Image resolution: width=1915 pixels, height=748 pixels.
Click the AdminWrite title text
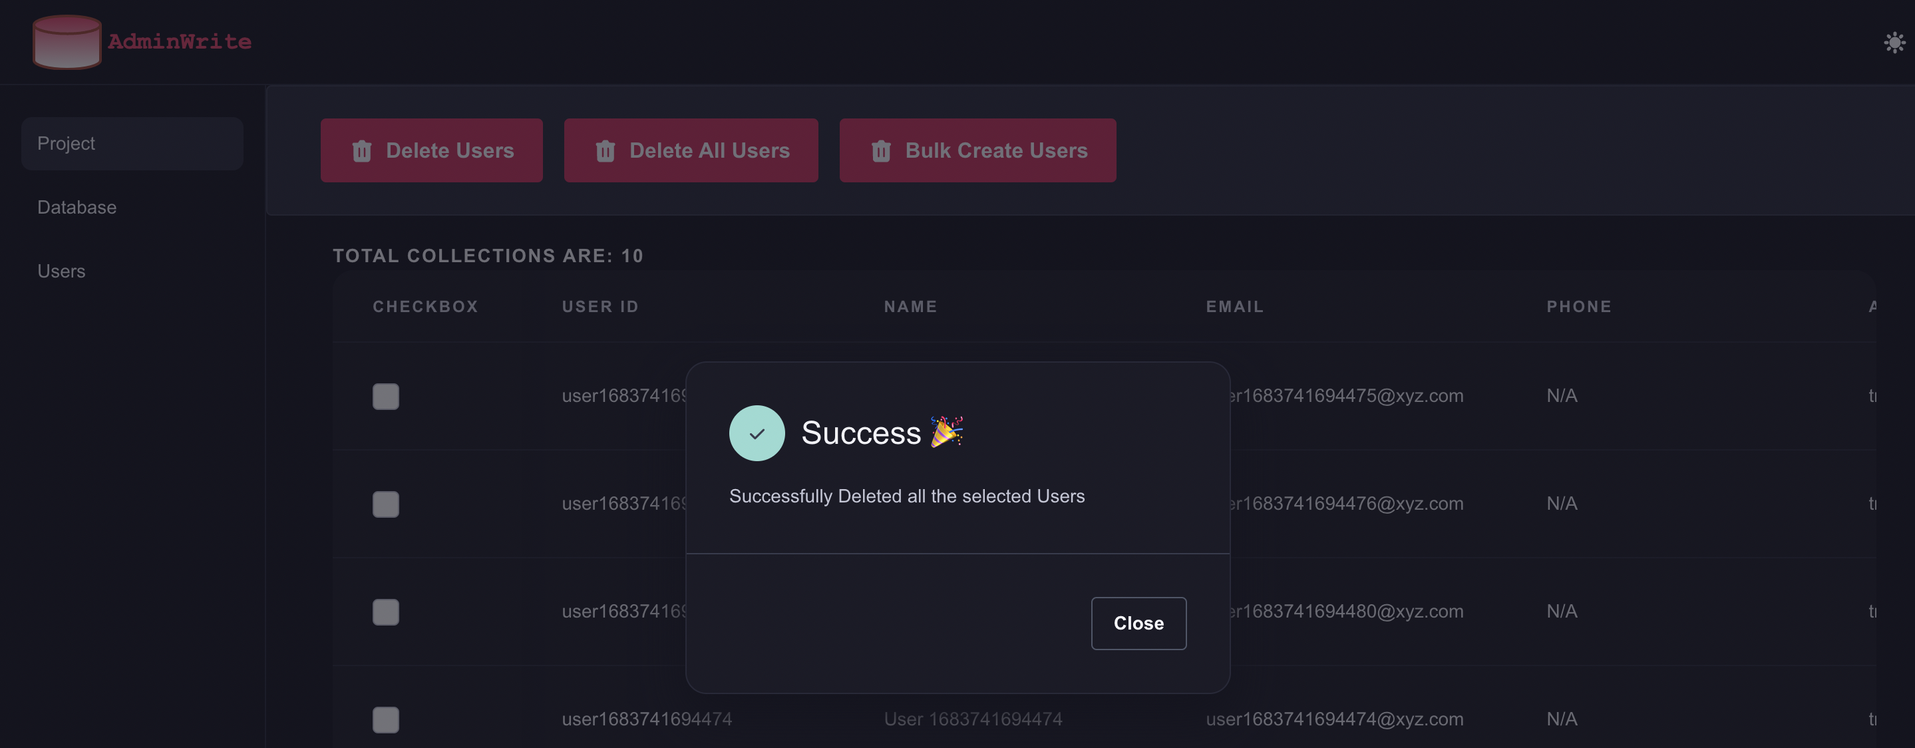click(x=180, y=42)
